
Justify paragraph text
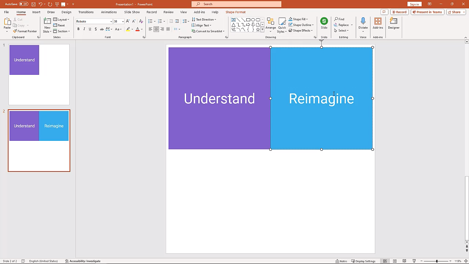click(168, 29)
